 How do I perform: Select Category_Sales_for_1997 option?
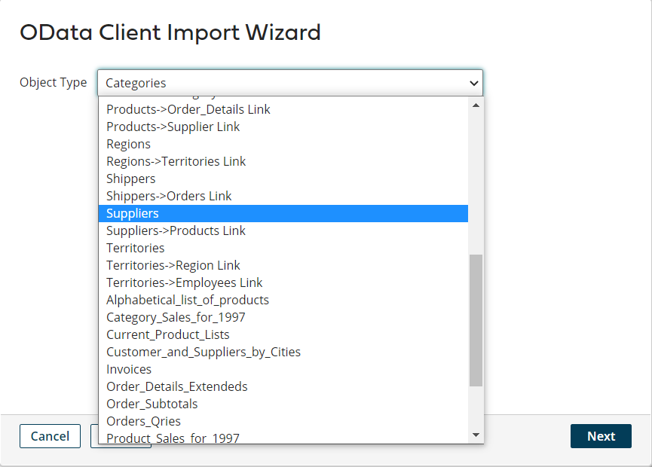[176, 317]
